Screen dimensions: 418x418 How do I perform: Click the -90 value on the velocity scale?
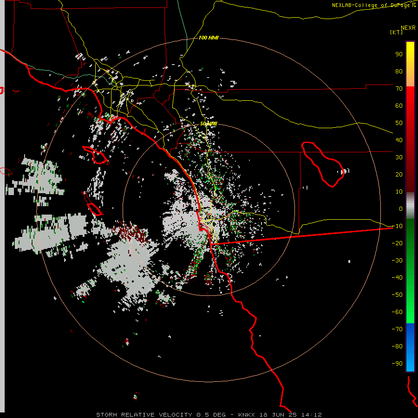click(397, 363)
